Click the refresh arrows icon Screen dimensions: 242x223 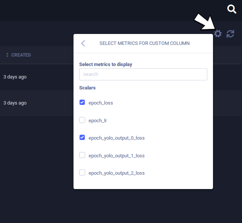point(230,34)
